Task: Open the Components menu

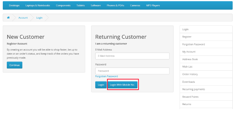Action: pos(63,6)
